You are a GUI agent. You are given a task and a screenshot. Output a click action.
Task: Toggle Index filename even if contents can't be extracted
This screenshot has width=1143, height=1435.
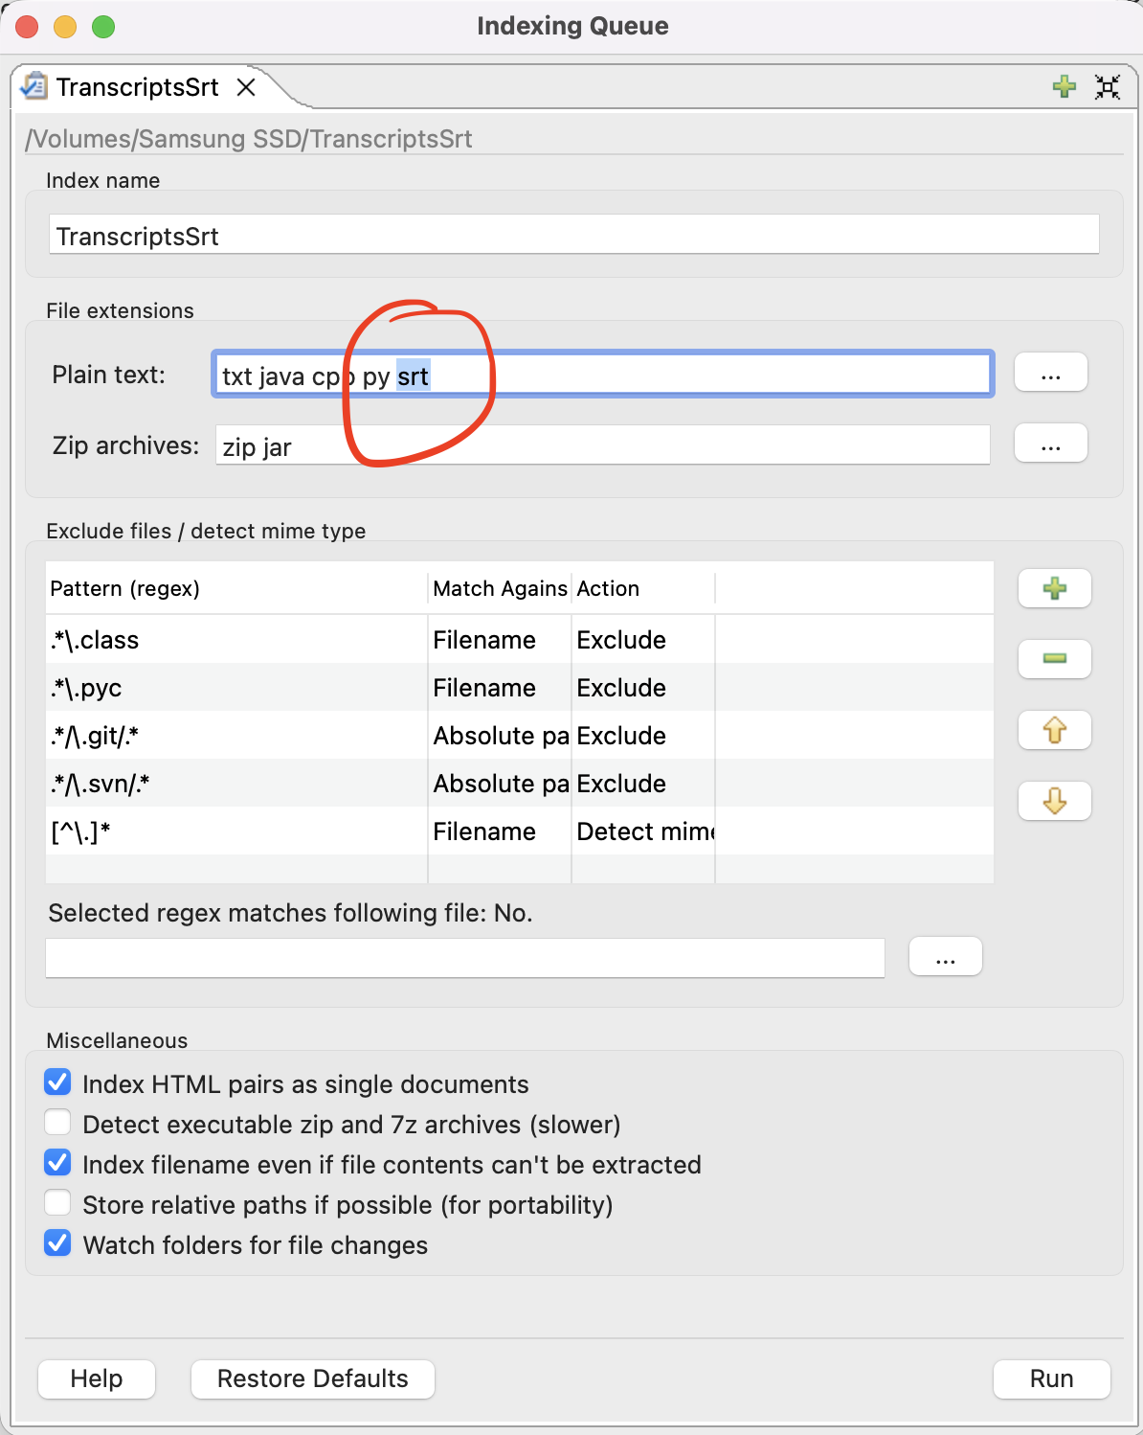[57, 1163]
